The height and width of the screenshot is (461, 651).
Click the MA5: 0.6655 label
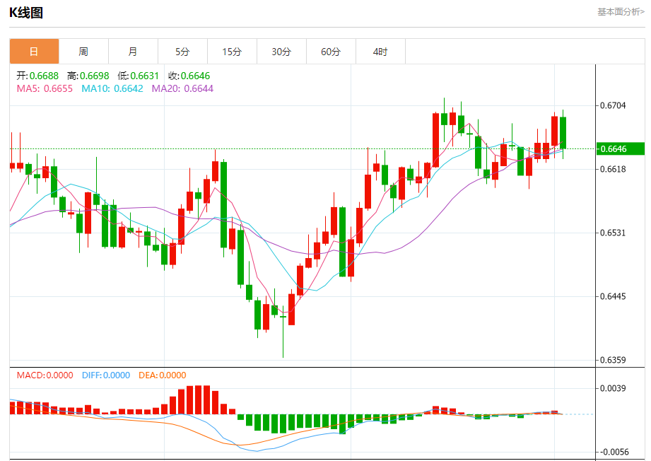pyautogui.click(x=45, y=88)
